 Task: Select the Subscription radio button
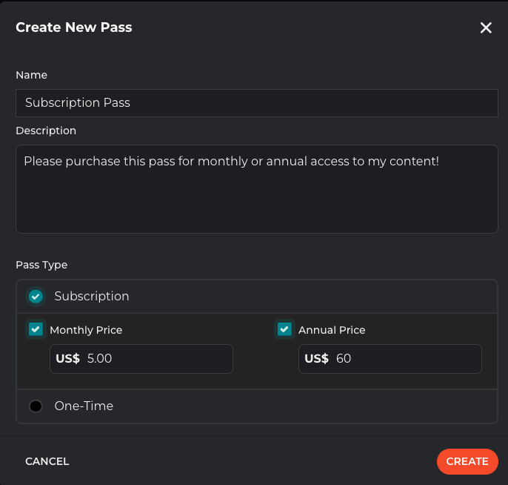pos(36,297)
